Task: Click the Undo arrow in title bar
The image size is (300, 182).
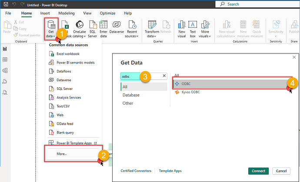Action: pos(14,4)
